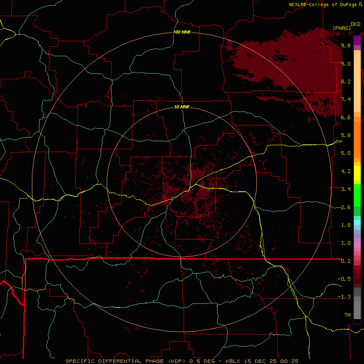Click the product title SPECIFIC DIFFERENTIAL PHASE caption

126,361
